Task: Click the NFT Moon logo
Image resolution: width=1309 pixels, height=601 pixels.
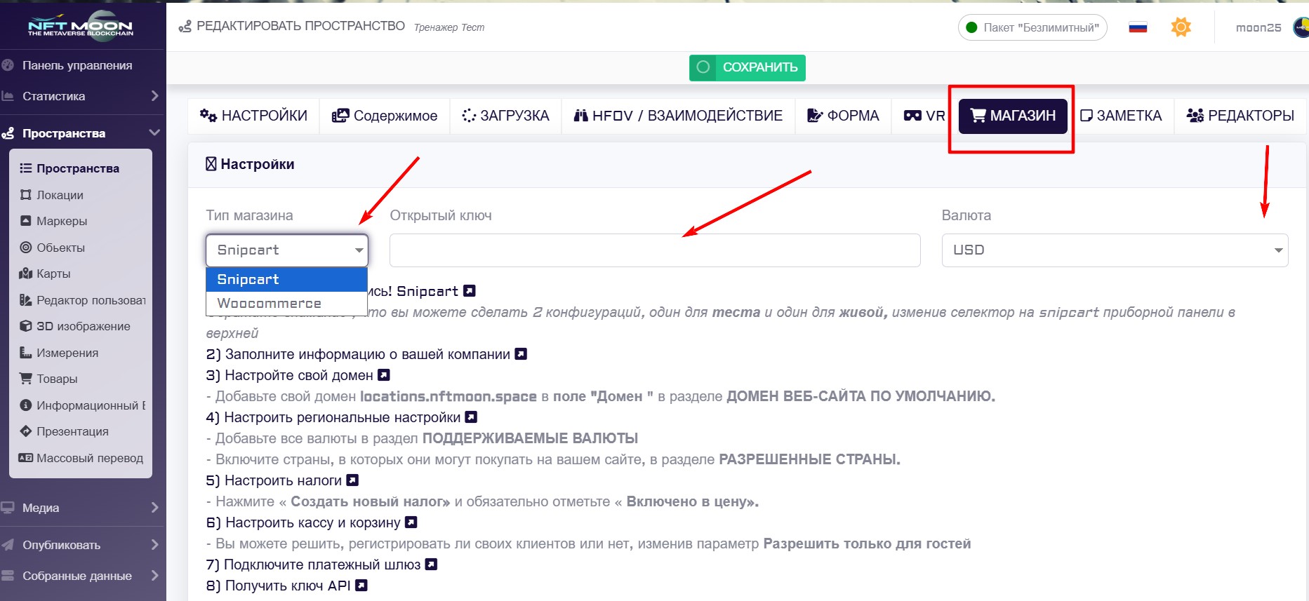Action: tap(80, 27)
